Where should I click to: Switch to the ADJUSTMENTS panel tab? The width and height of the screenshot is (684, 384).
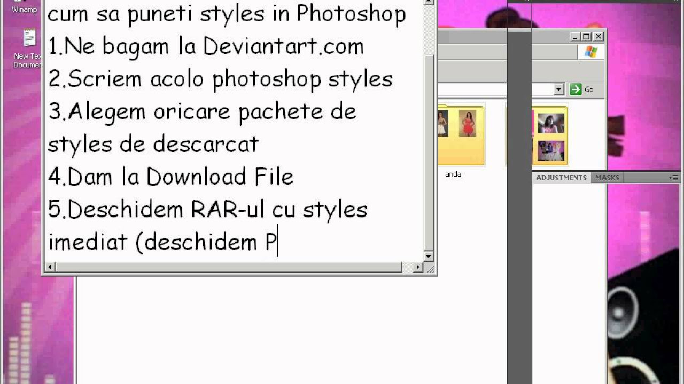click(x=561, y=178)
